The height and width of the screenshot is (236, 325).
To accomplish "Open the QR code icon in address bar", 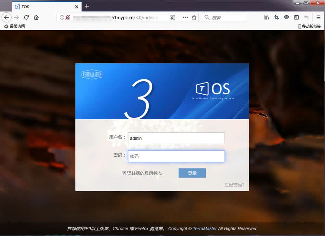I will click(x=173, y=18).
